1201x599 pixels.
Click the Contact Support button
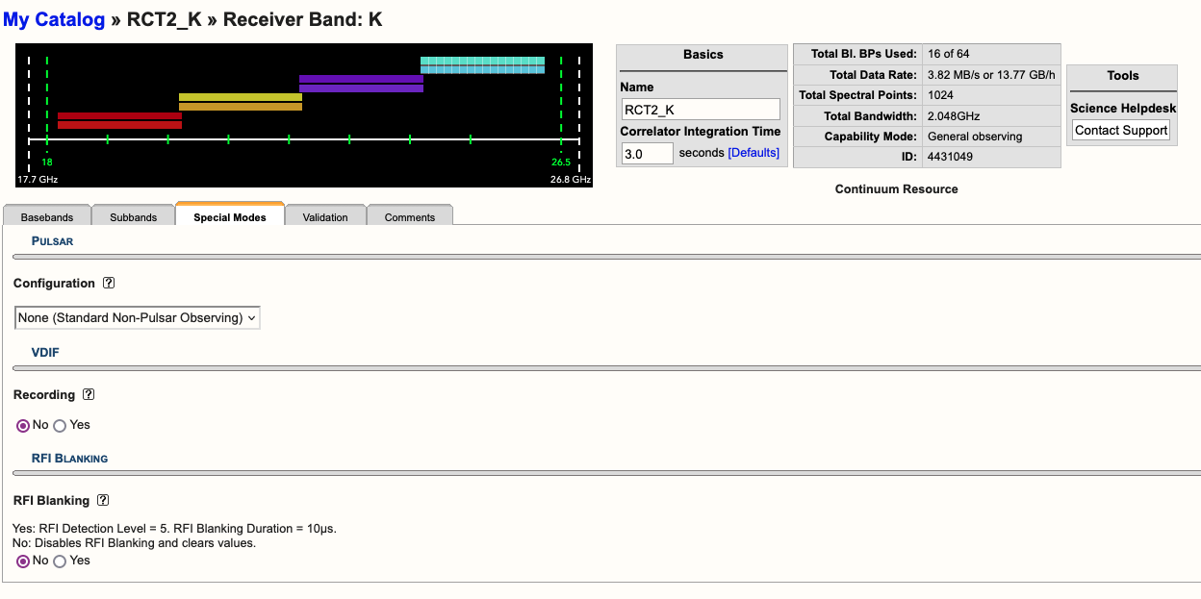click(x=1121, y=131)
